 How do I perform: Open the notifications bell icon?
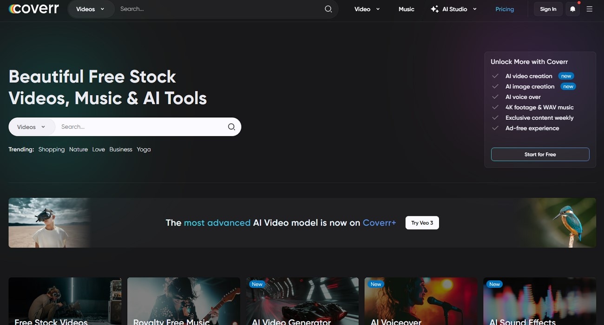click(572, 9)
